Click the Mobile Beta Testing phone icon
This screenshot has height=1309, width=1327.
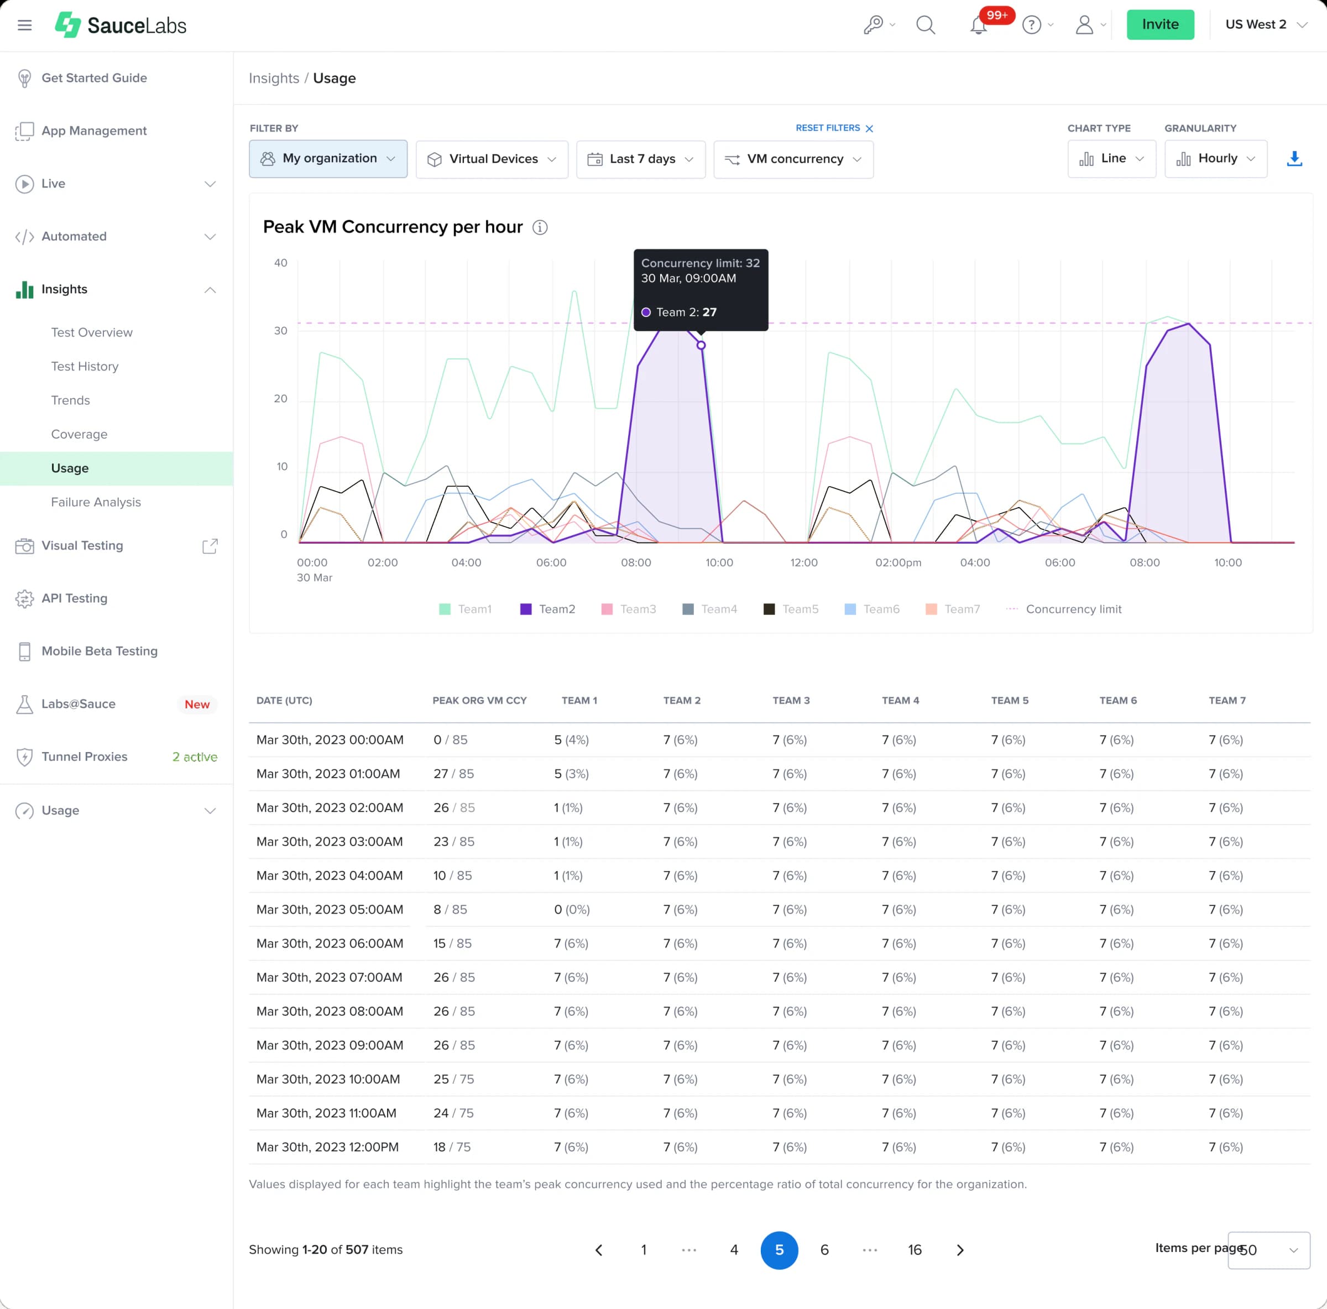pyautogui.click(x=25, y=651)
